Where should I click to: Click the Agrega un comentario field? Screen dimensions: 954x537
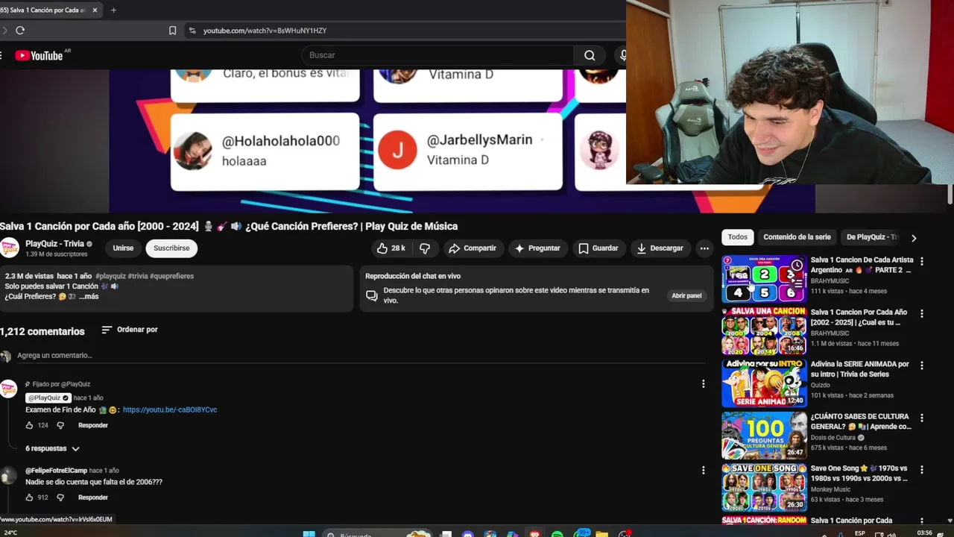tap(361, 356)
